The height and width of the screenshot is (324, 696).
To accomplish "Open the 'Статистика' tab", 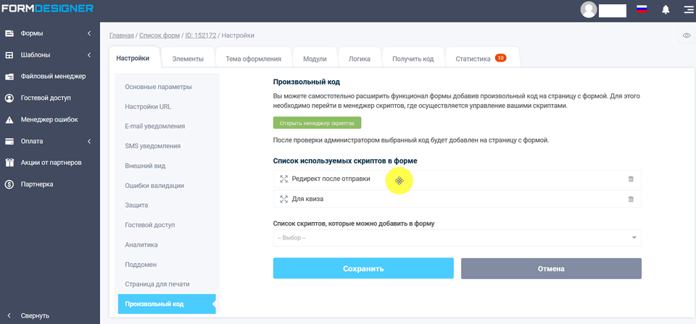I will (x=478, y=59).
